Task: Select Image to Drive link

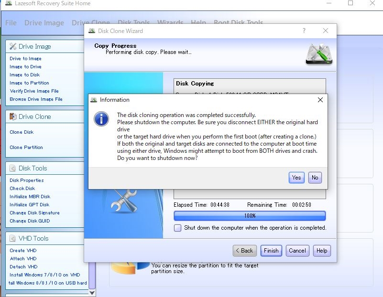Action: point(25,66)
